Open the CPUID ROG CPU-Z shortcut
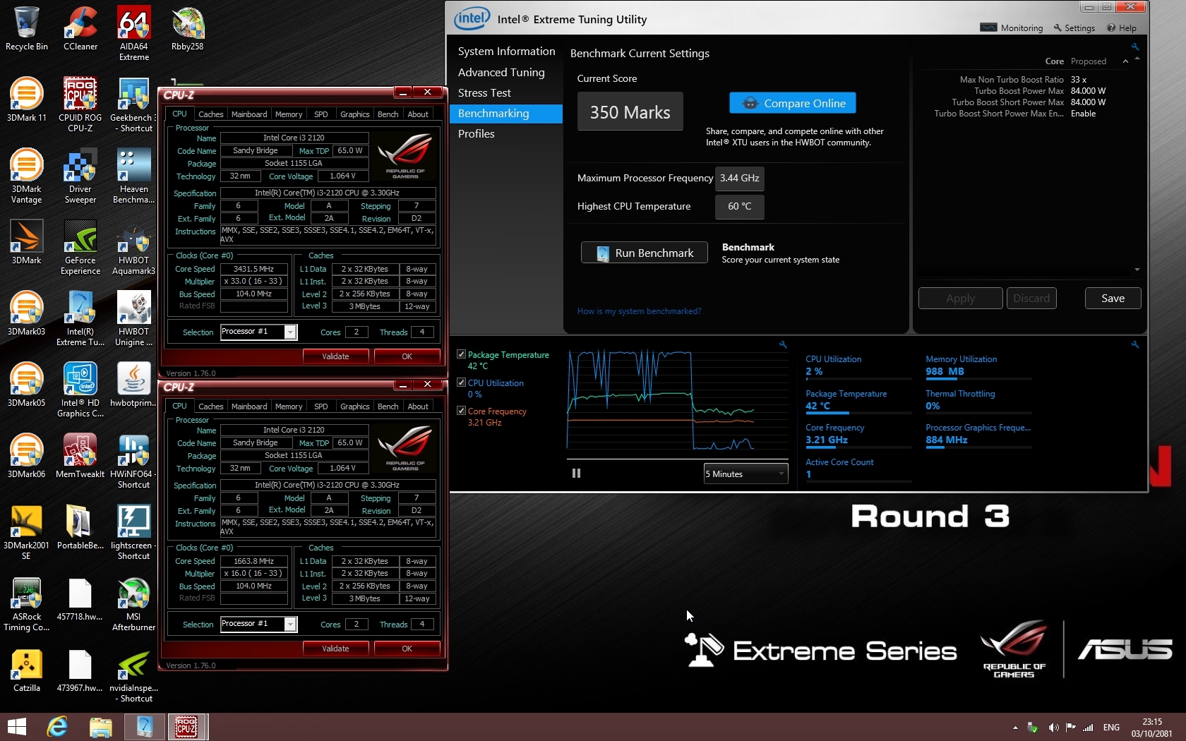Viewport: 1186px width, 741px height. click(80, 104)
